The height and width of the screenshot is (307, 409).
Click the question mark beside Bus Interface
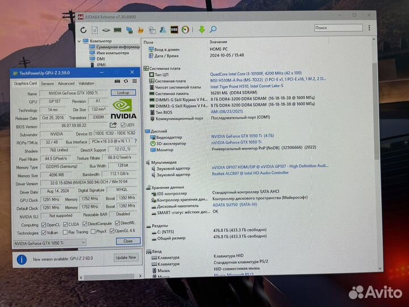(135, 141)
